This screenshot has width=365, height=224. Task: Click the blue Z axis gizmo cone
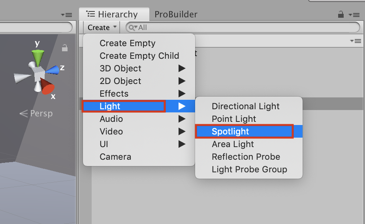coord(53,70)
